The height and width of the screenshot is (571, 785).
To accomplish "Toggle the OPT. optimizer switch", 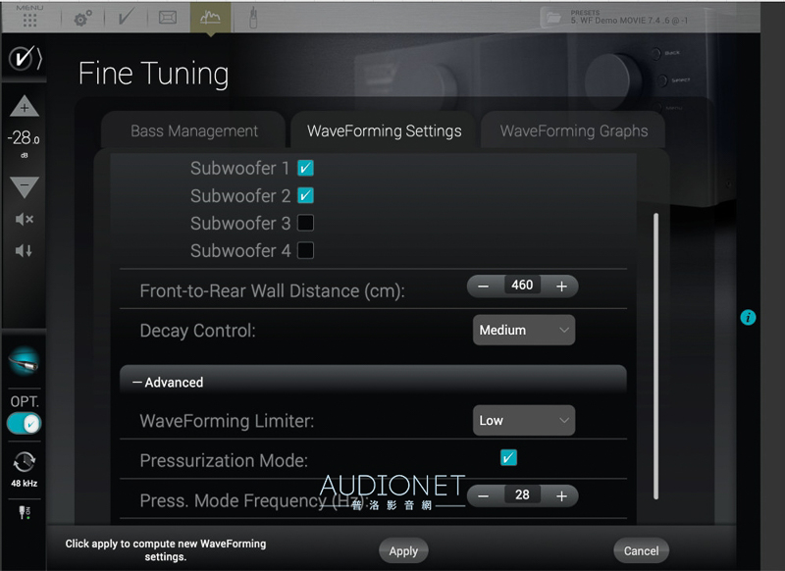I will [x=24, y=424].
